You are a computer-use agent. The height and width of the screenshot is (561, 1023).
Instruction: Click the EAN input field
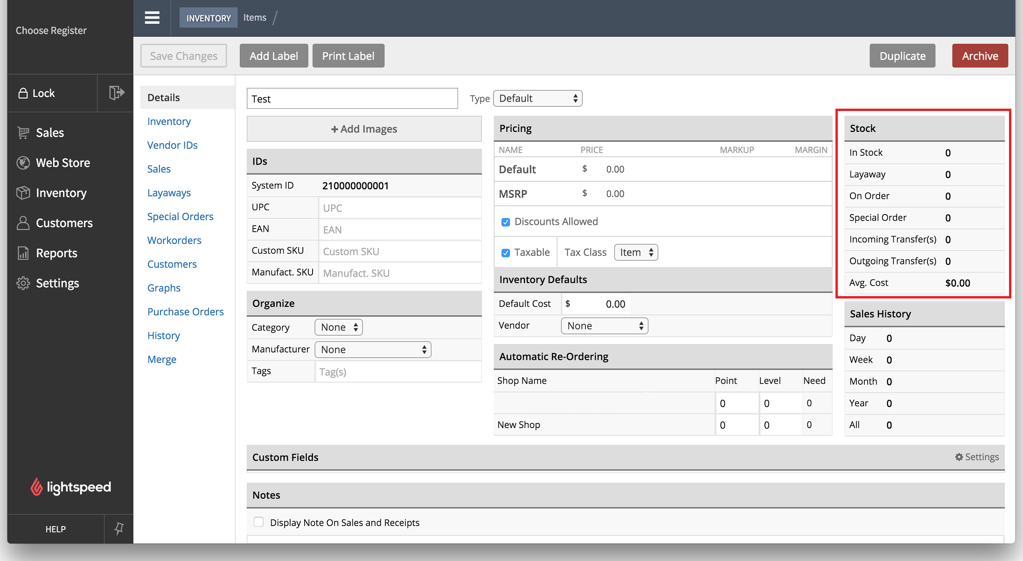(400, 229)
